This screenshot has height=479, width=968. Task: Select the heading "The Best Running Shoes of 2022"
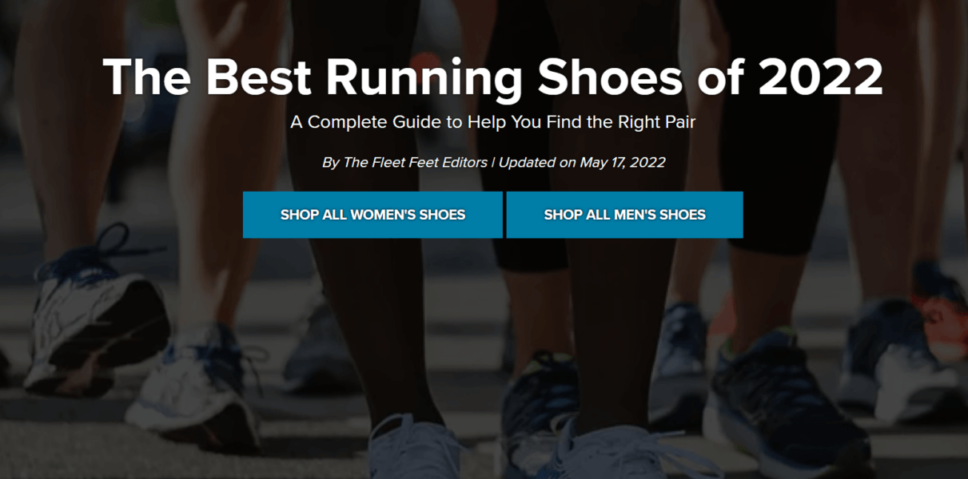[493, 77]
